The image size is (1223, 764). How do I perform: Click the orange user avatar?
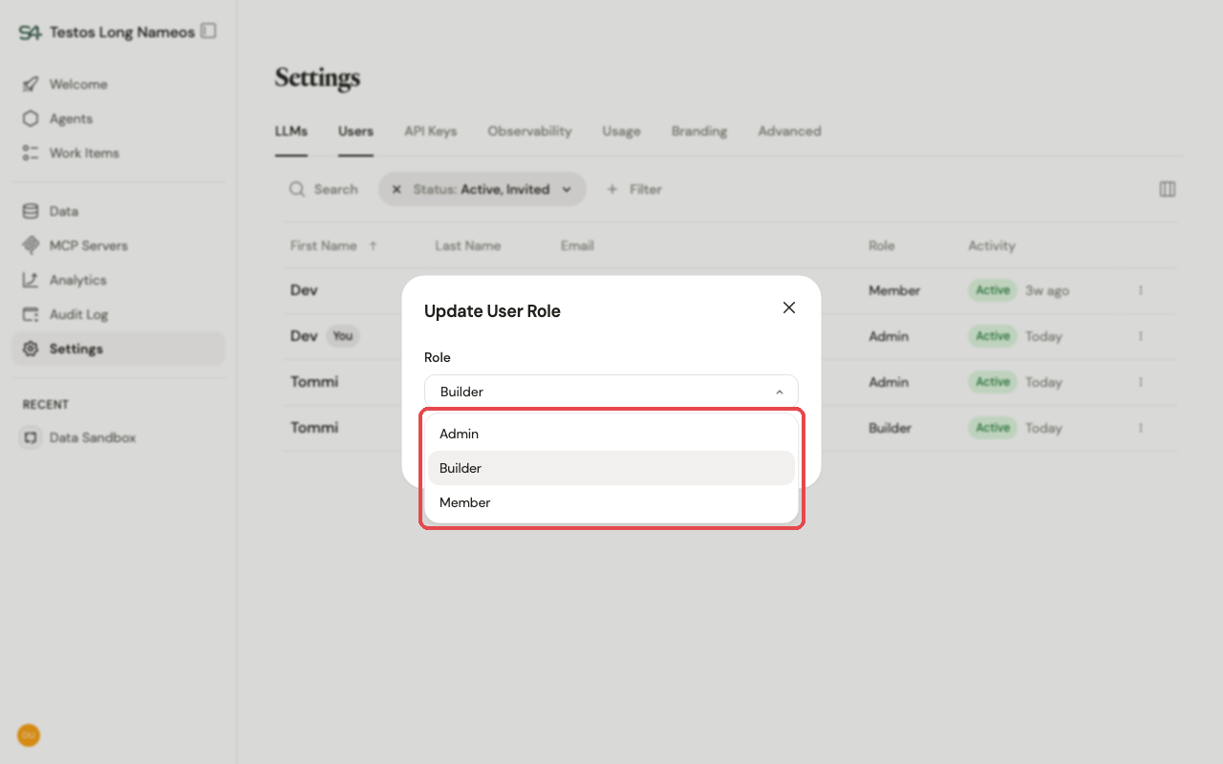[29, 735]
